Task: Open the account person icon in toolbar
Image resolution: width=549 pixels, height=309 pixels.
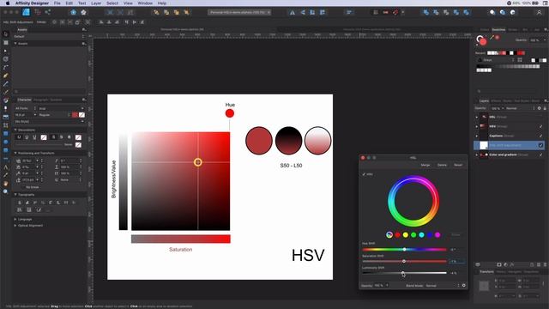Action: click(x=540, y=12)
